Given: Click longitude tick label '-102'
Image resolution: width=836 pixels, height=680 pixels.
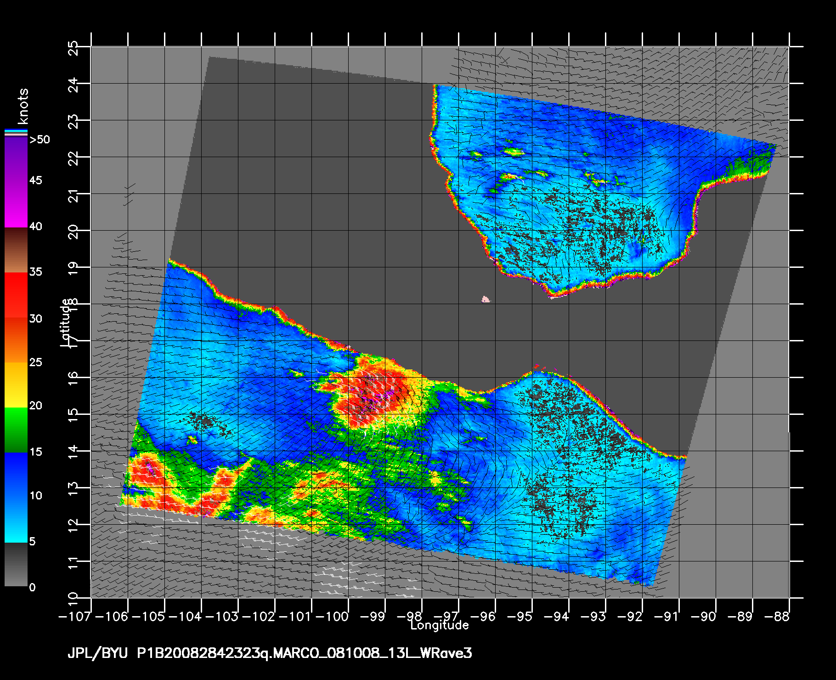Looking at the screenshot, I should coord(260,616).
